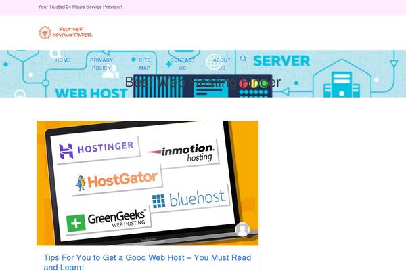This screenshot has width=406, height=271.
Task: Open the Site Map menu item
Action: point(145,64)
